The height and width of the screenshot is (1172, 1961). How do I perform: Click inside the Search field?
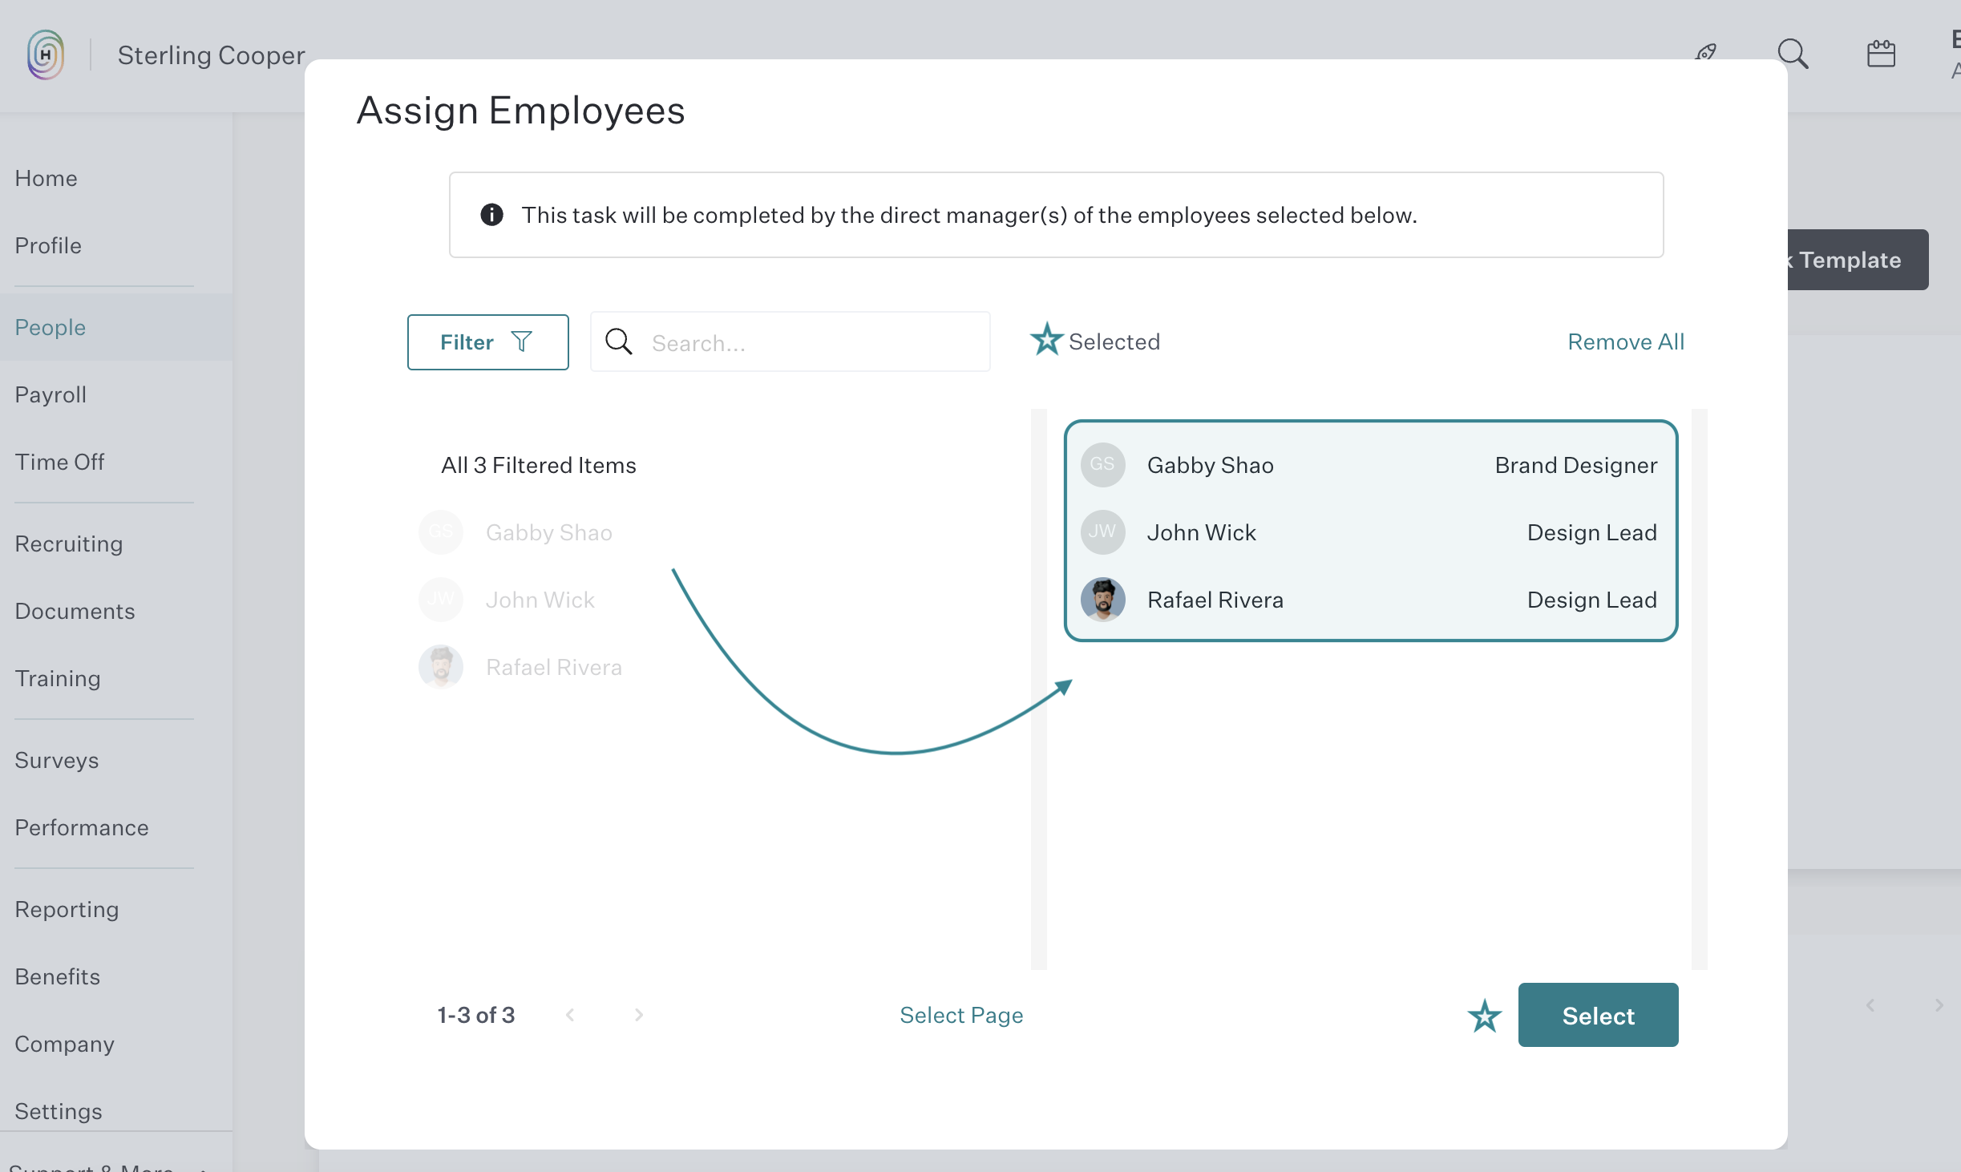[x=810, y=342]
